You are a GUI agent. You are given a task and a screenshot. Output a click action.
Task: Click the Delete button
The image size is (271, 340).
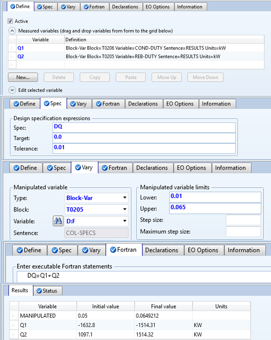(x=59, y=77)
